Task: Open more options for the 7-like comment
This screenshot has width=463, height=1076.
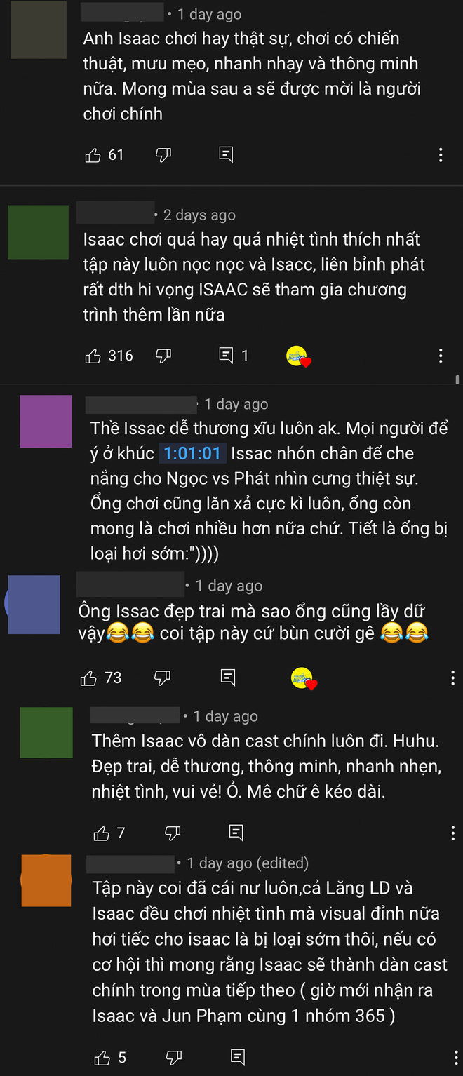Action: pyautogui.click(x=452, y=833)
